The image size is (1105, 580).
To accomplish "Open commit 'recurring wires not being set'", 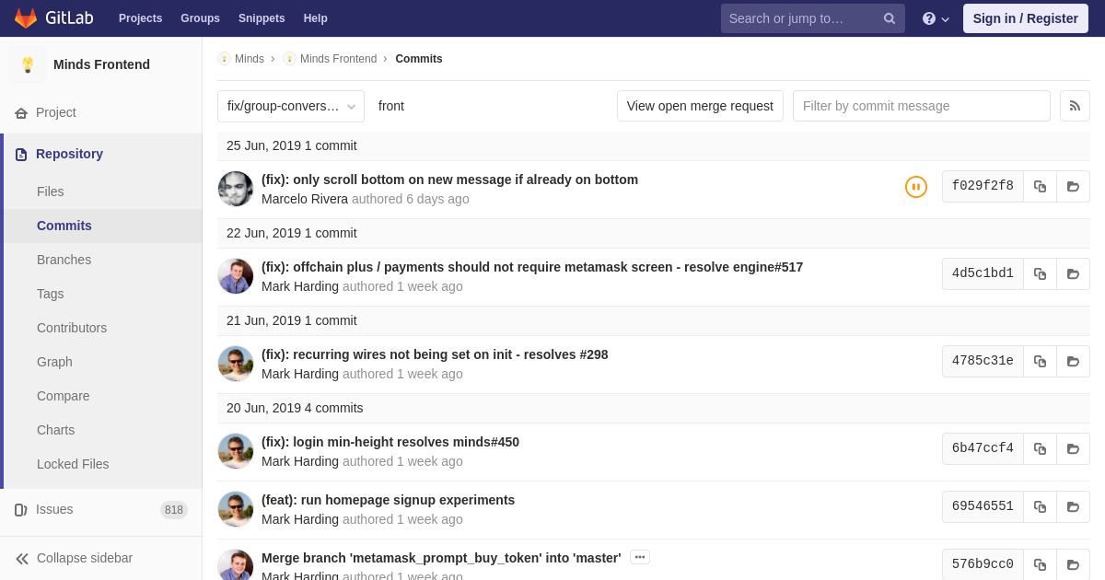I will (435, 354).
